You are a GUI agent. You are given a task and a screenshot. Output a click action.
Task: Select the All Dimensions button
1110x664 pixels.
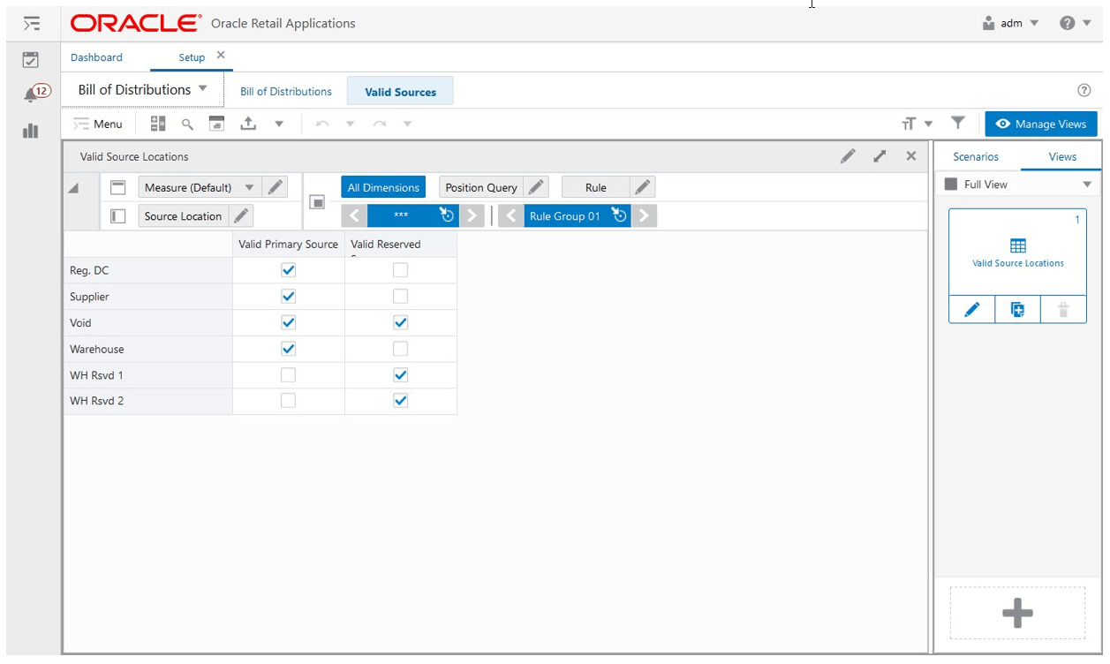[383, 187]
